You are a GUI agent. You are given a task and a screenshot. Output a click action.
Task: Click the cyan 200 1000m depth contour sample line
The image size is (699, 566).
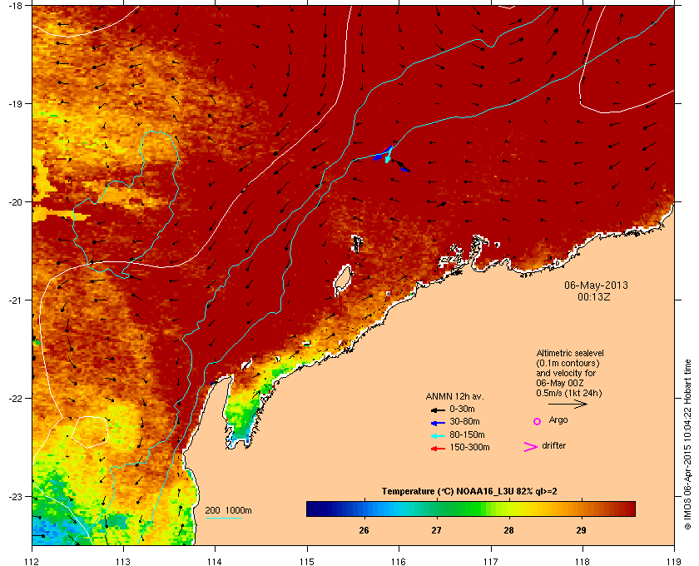(x=223, y=518)
